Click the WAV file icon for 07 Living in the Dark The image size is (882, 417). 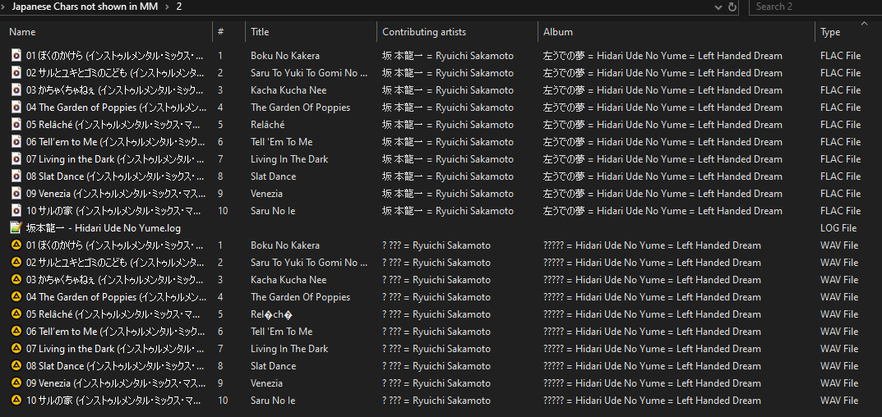[16, 349]
